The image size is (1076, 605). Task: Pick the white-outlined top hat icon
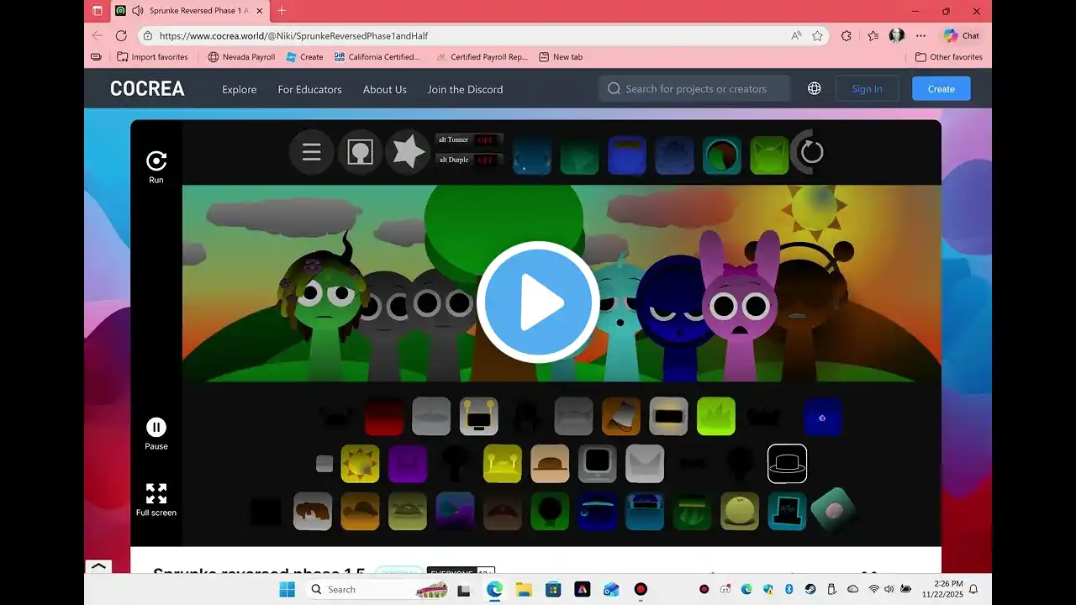click(x=787, y=464)
